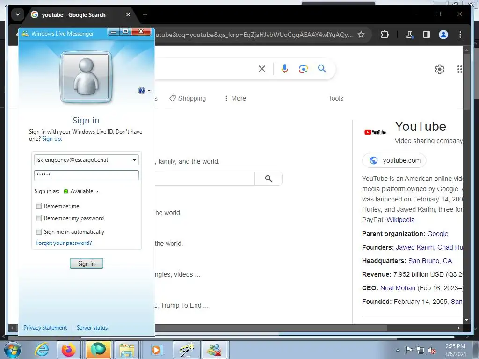Viewport: 479px width, 359px height.
Task: Clear the Google search with X icon
Action: (262, 69)
